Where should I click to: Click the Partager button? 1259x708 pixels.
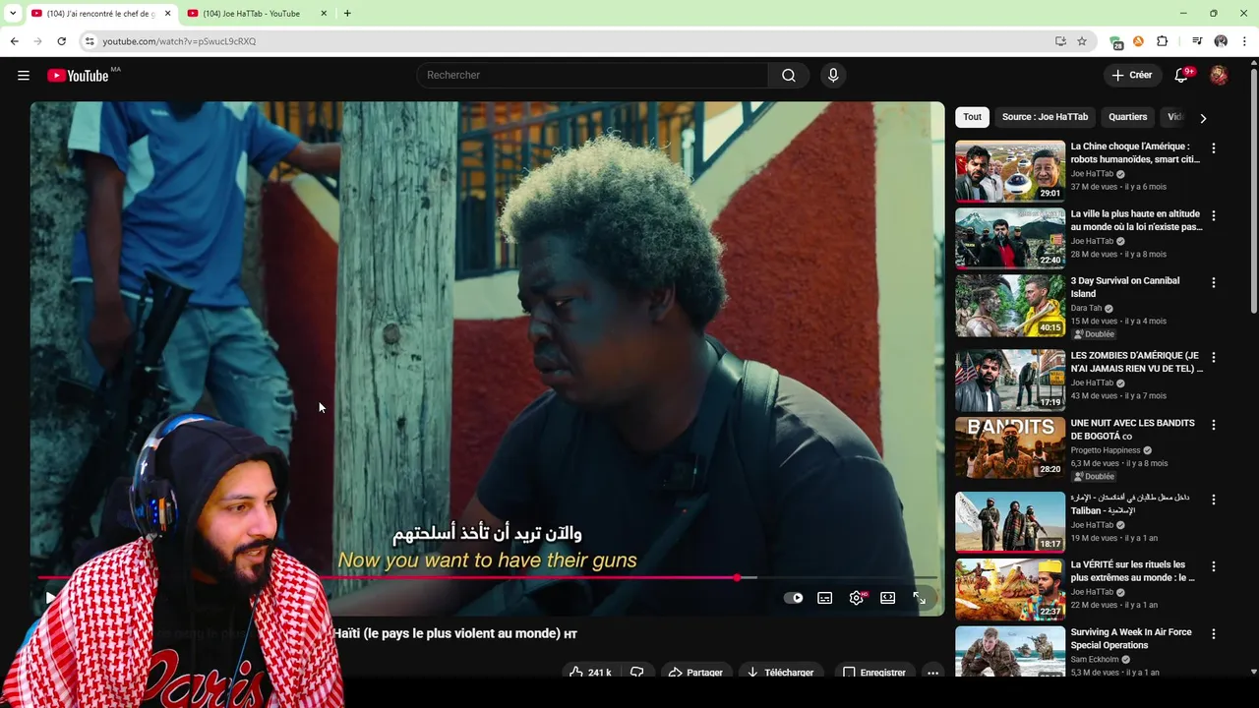point(694,673)
